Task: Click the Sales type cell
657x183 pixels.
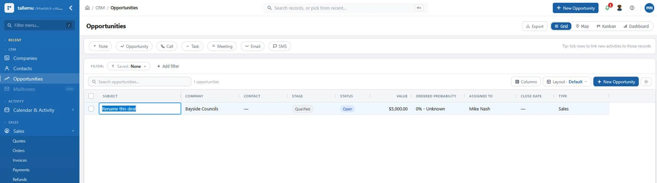Action: click(564, 109)
